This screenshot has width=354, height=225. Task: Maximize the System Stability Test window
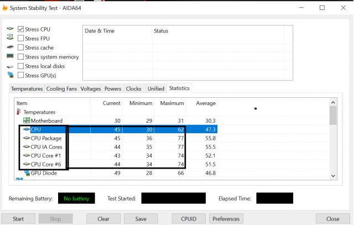(x=322, y=8)
